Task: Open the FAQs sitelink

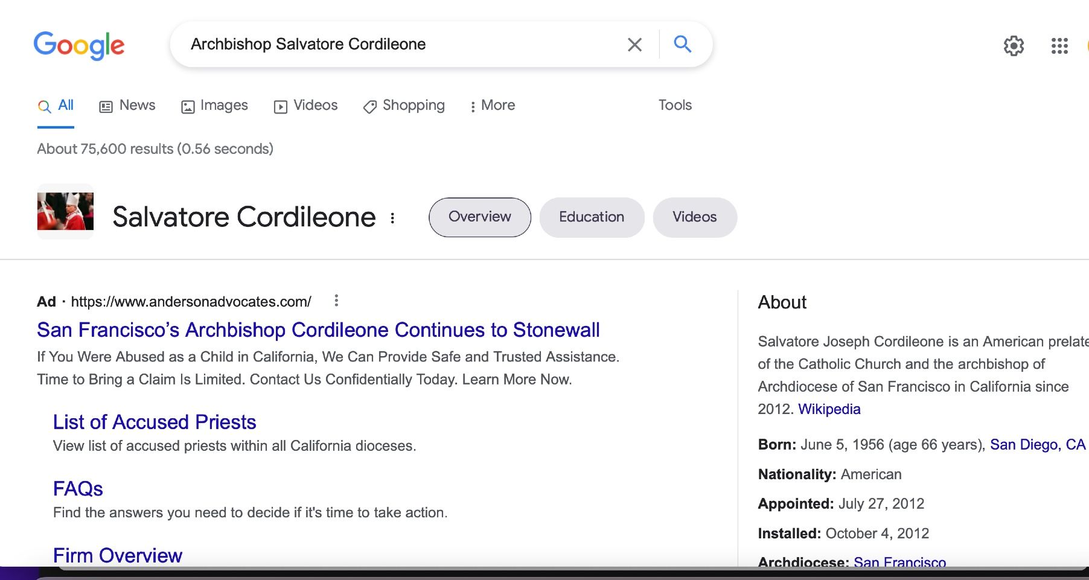Action: [x=78, y=488]
